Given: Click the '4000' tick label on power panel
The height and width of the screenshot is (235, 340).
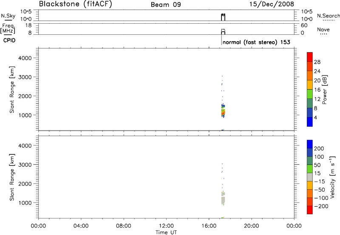Looking at the screenshot, I should click(25, 58).
